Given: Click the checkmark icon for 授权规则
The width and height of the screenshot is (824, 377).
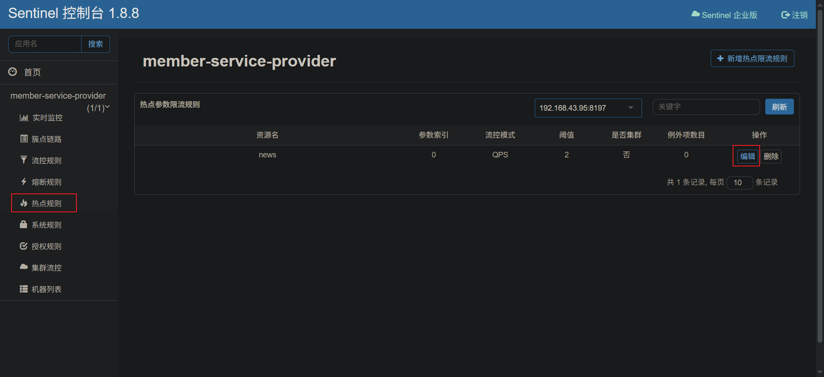Looking at the screenshot, I should [24, 246].
